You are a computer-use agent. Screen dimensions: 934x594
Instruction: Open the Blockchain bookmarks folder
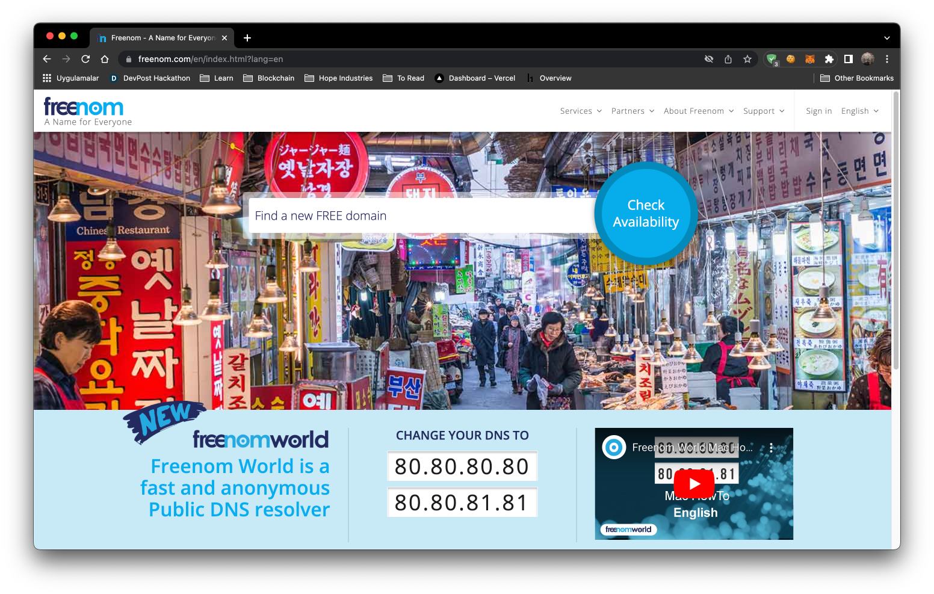tap(269, 78)
